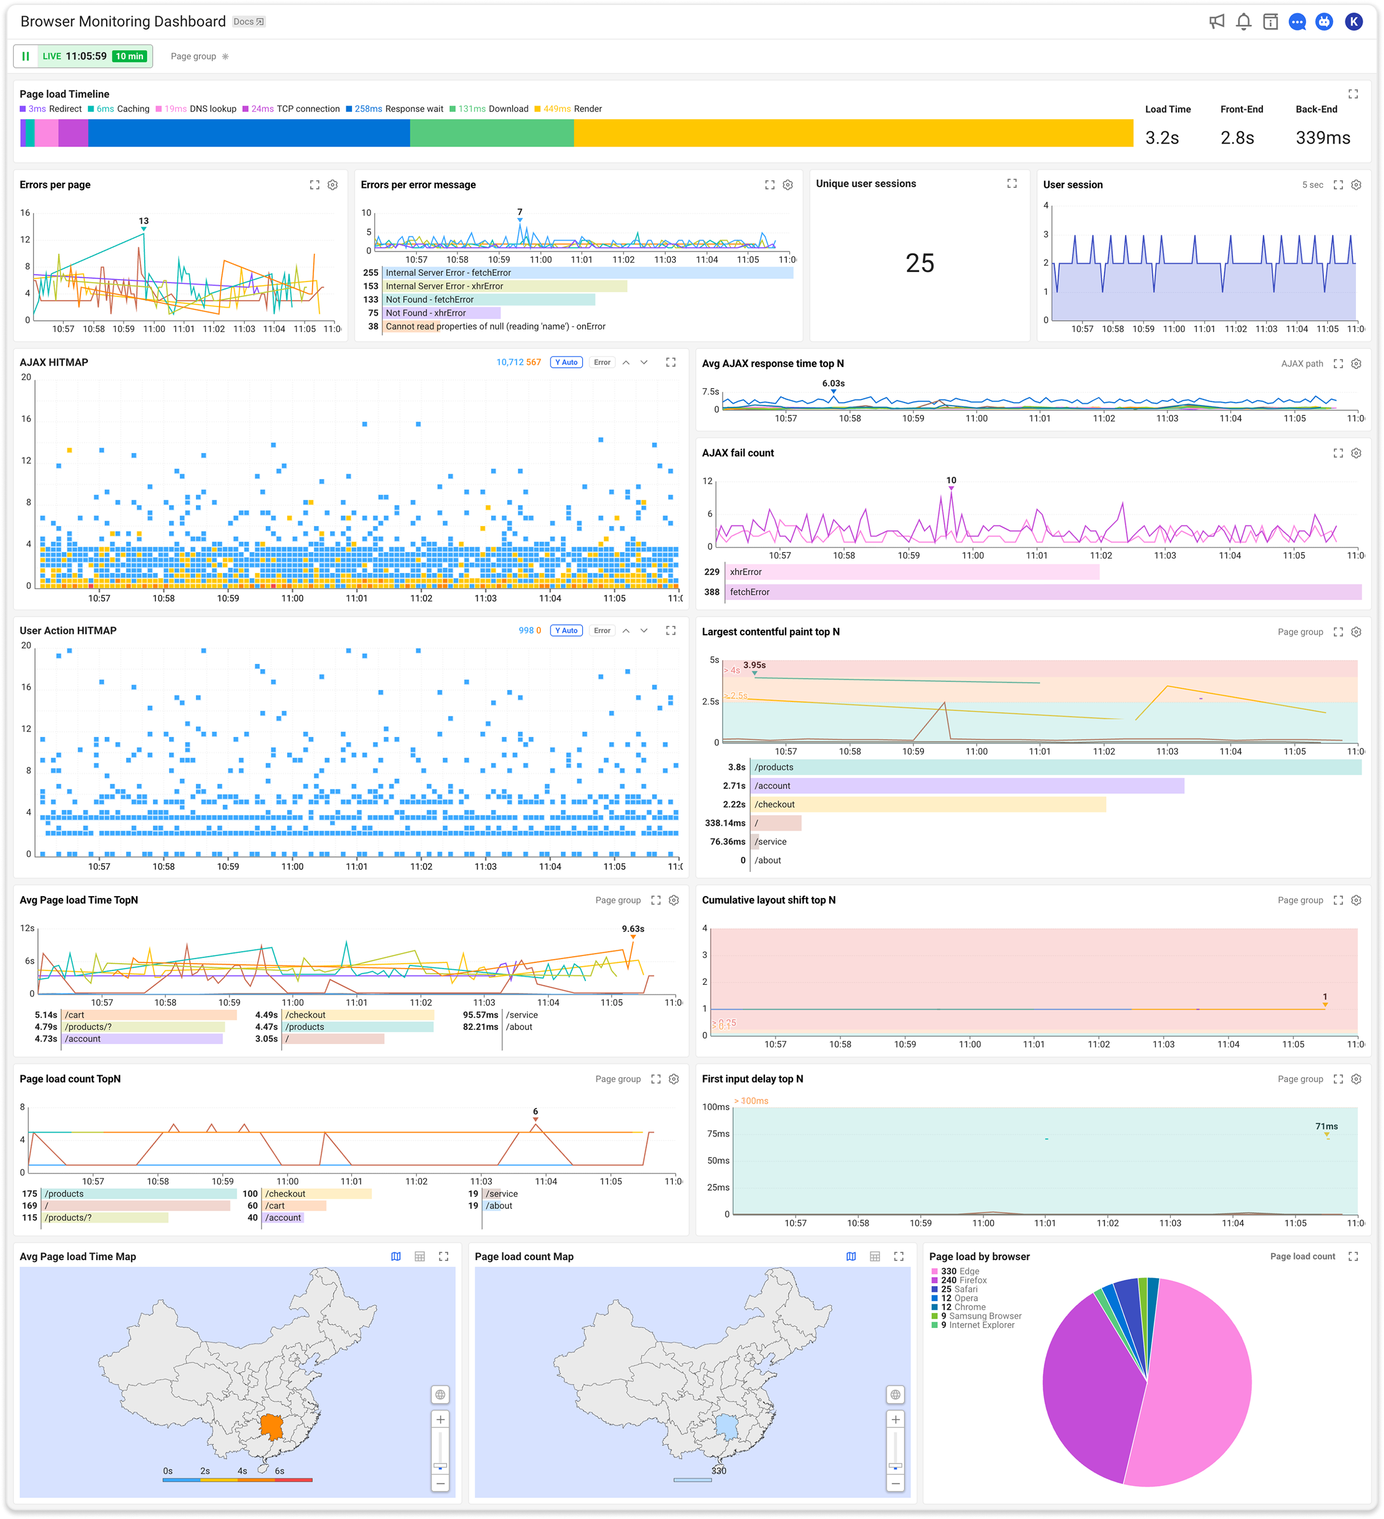Toggle Error filter on User Action HITMAP
This screenshot has height=1519, width=1384.
click(x=602, y=631)
